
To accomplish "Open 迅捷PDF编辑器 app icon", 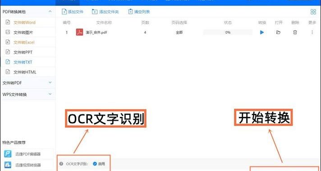I will coord(8,154).
